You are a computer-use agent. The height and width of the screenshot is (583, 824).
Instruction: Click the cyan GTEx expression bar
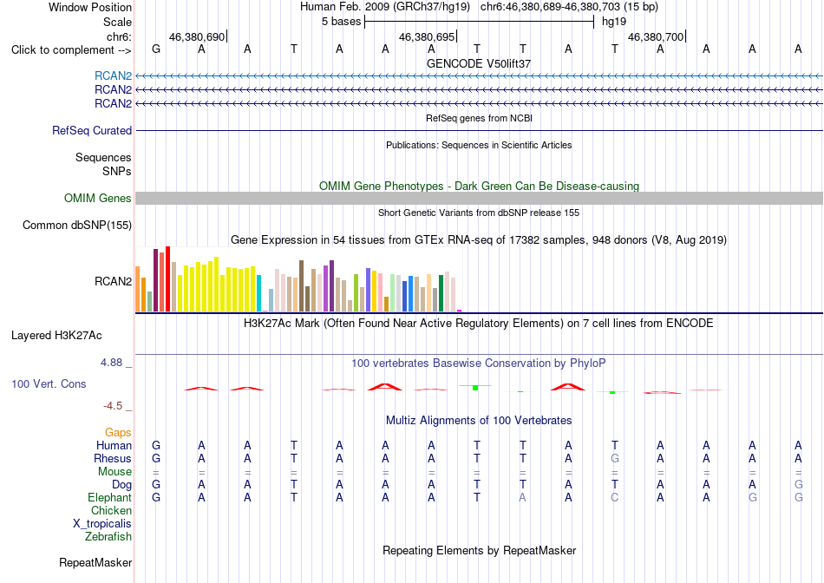259,293
